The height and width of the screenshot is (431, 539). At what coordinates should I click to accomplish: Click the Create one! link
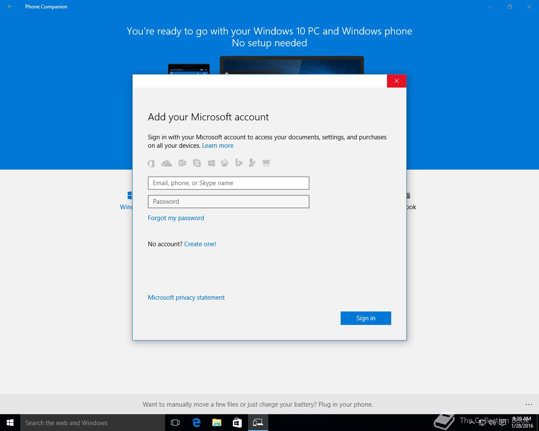point(200,244)
